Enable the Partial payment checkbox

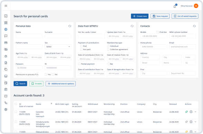coord(79,64)
